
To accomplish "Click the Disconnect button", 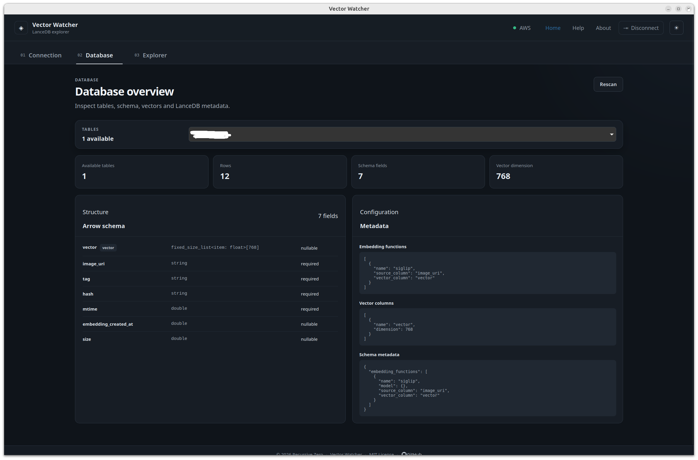I will [x=641, y=28].
